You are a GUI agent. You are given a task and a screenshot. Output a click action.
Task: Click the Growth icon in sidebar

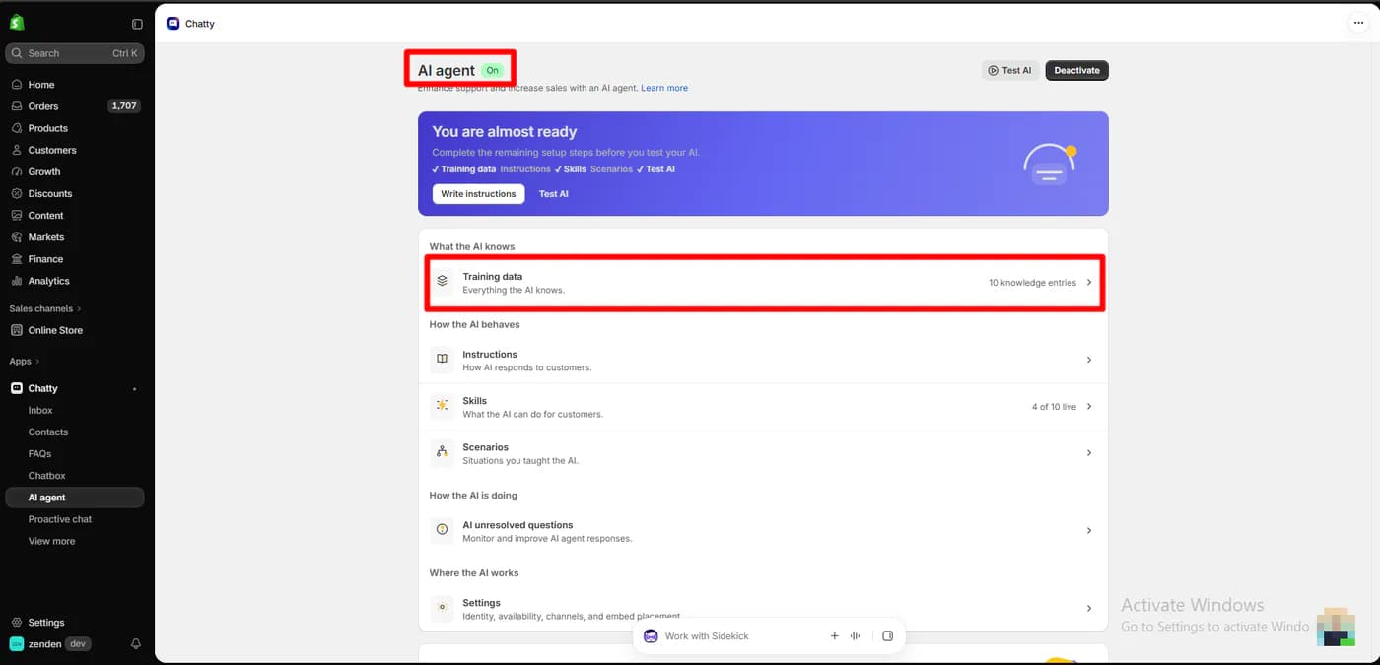(x=17, y=171)
